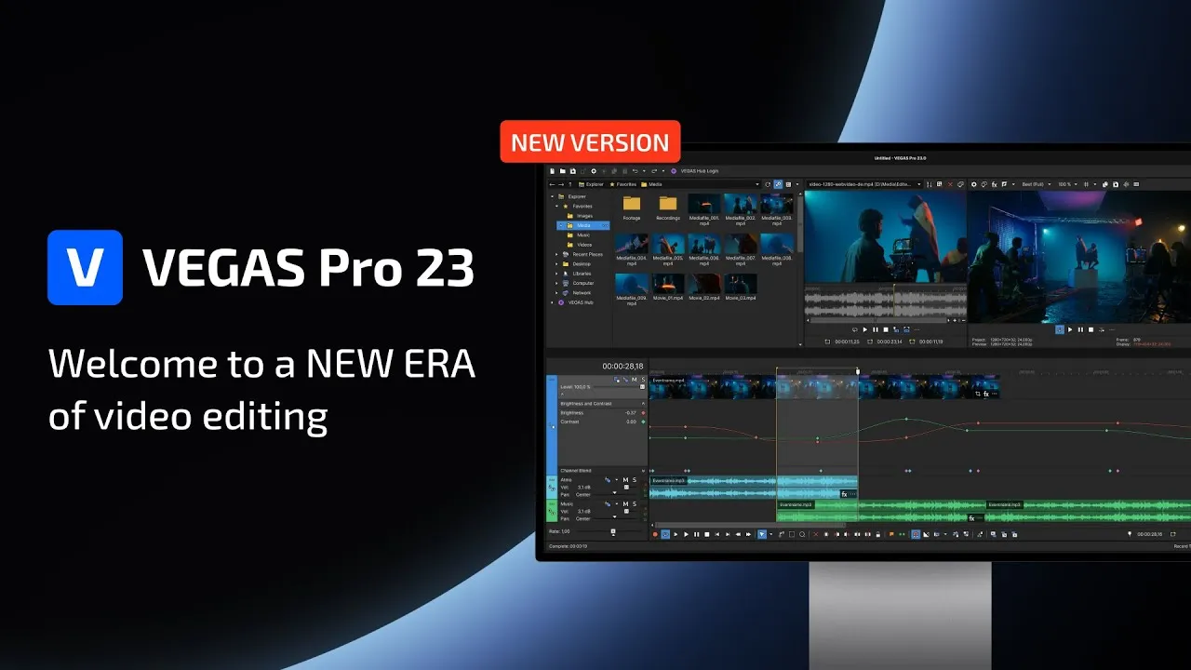Click the Contrast green keyframe diamond
This screenshot has width=1191, height=670.
point(643,422)
